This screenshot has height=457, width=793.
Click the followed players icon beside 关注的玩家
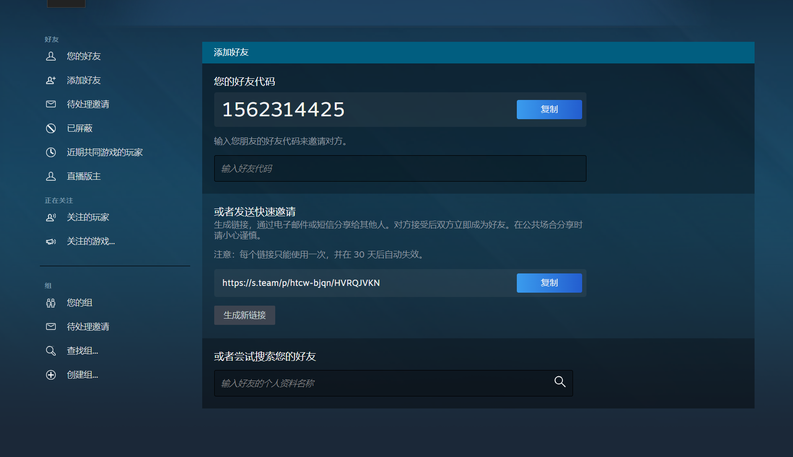[51, 217]
